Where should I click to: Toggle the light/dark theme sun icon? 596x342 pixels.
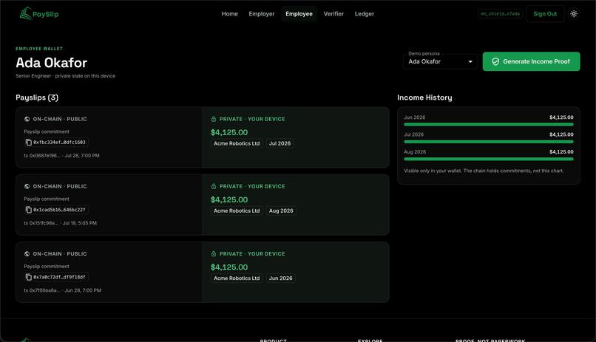click(x=574, y=13)
